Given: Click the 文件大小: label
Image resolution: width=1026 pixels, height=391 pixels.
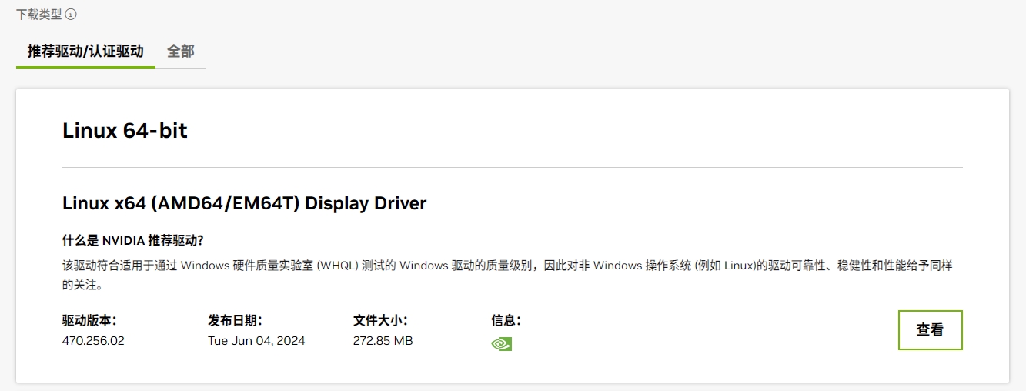Looking at the screenshot, I should point(380,320).
